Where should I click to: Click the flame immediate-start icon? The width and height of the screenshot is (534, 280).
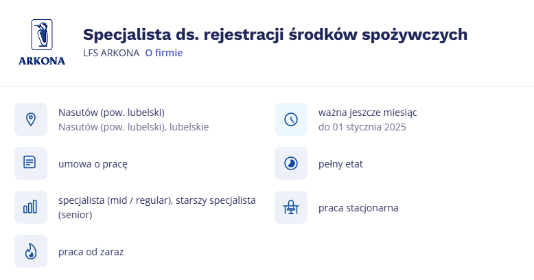pyautogui.click(x=31, y=251)
